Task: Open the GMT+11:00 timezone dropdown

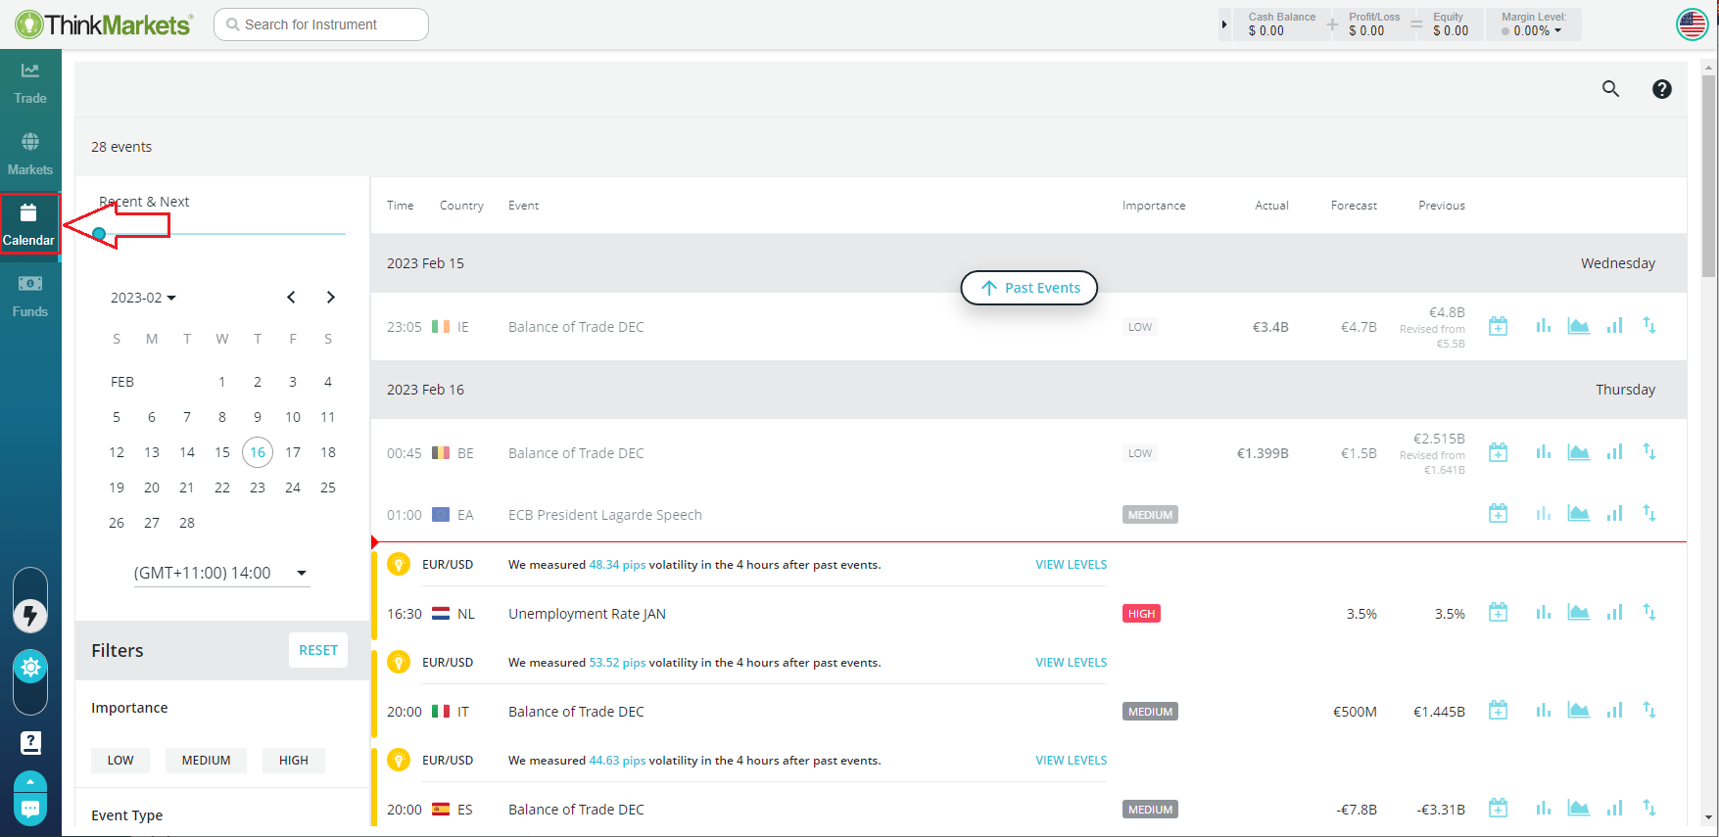Action: pyautogui.click(x=221, y=573)
